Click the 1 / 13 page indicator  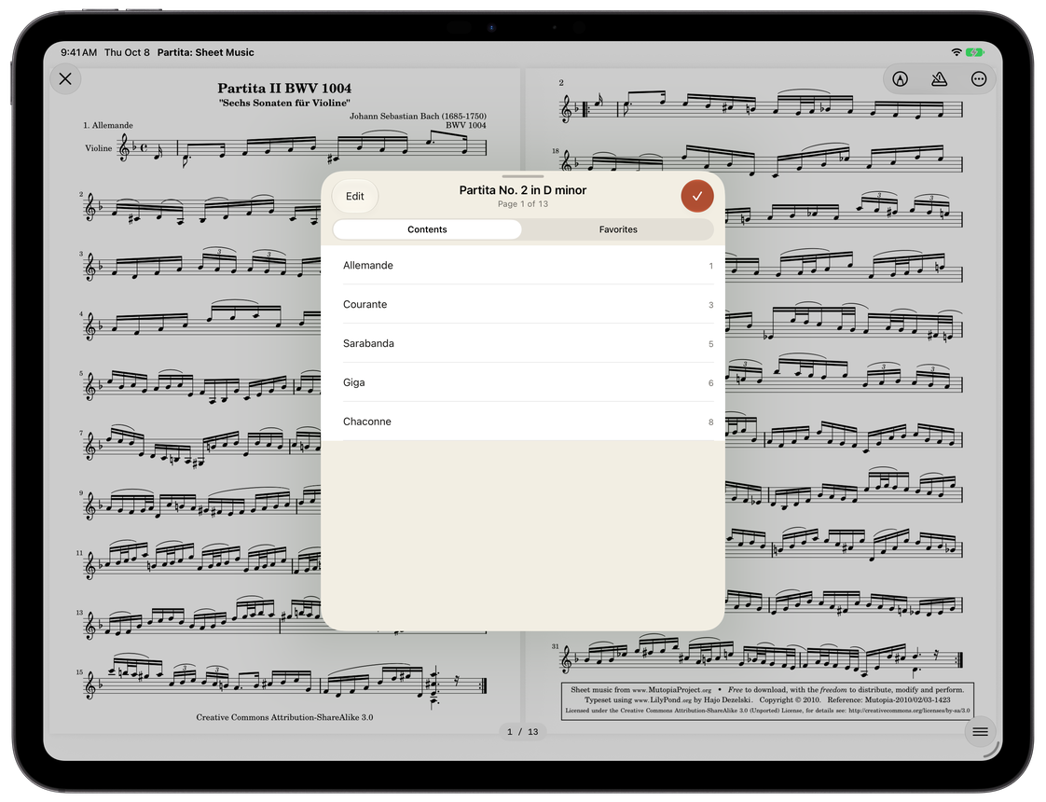coord(523,732)
